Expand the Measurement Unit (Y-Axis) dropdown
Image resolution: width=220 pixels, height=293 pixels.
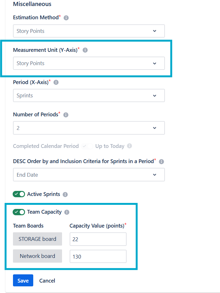[x=89, y=63]
